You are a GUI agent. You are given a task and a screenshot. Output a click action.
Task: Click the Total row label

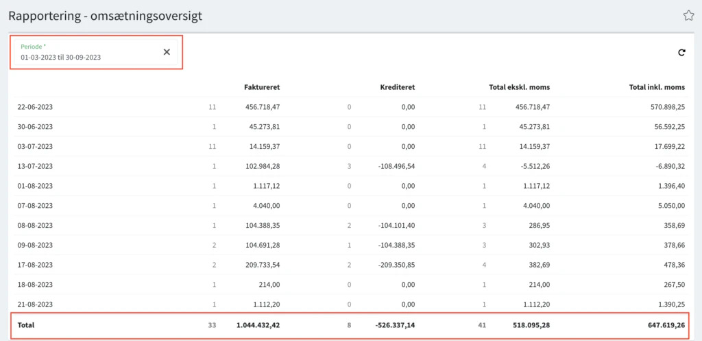click(25, 325)
